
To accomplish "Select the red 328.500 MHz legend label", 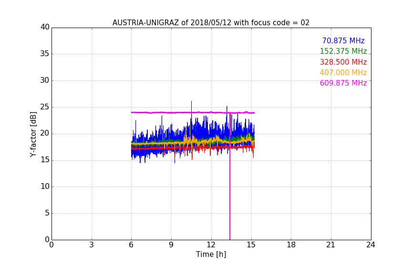I will 343,62.
